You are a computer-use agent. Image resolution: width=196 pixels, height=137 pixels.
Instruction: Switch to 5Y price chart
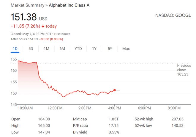point(110,49)
